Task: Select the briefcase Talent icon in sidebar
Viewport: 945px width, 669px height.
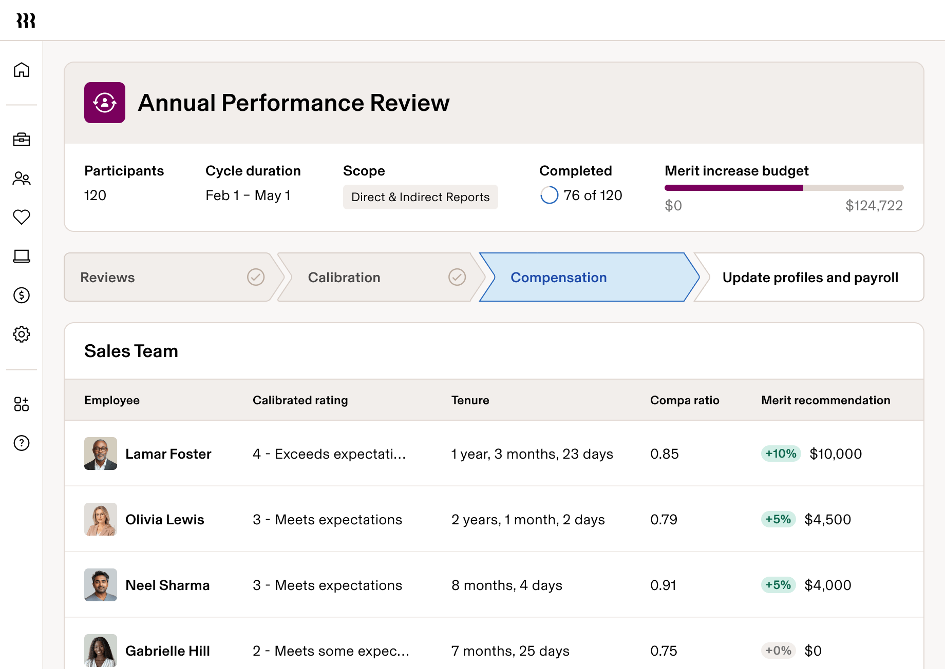Action: (21, 140)
